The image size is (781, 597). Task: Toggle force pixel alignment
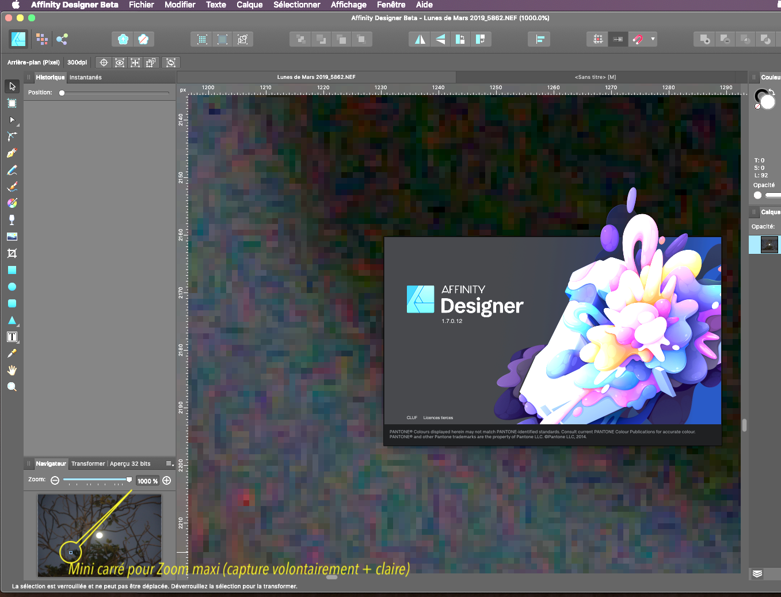598,39
